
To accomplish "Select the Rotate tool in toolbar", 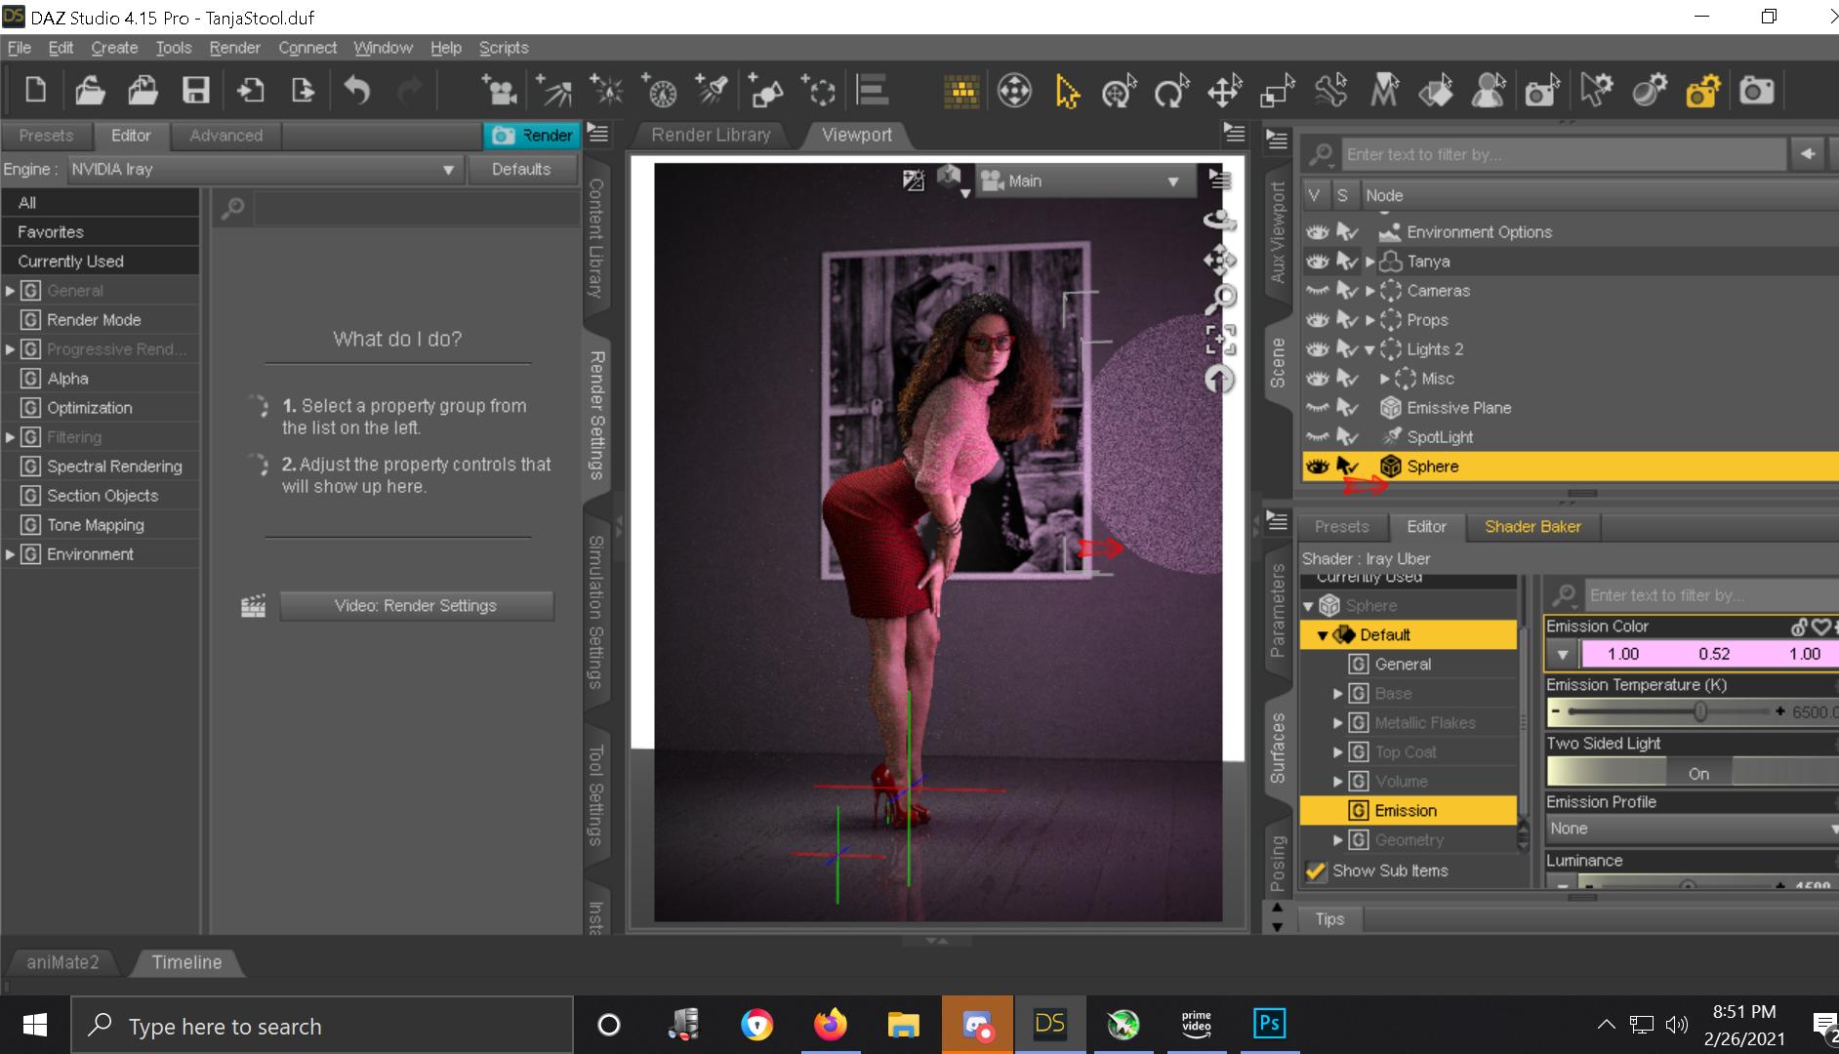I will pyautogui.click(x=1170, y=92).
